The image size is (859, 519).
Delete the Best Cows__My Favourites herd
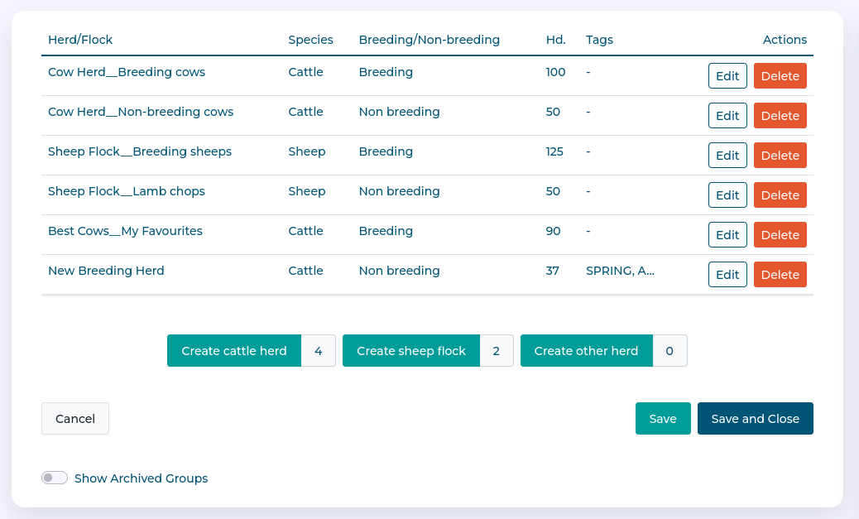point(780,235)
